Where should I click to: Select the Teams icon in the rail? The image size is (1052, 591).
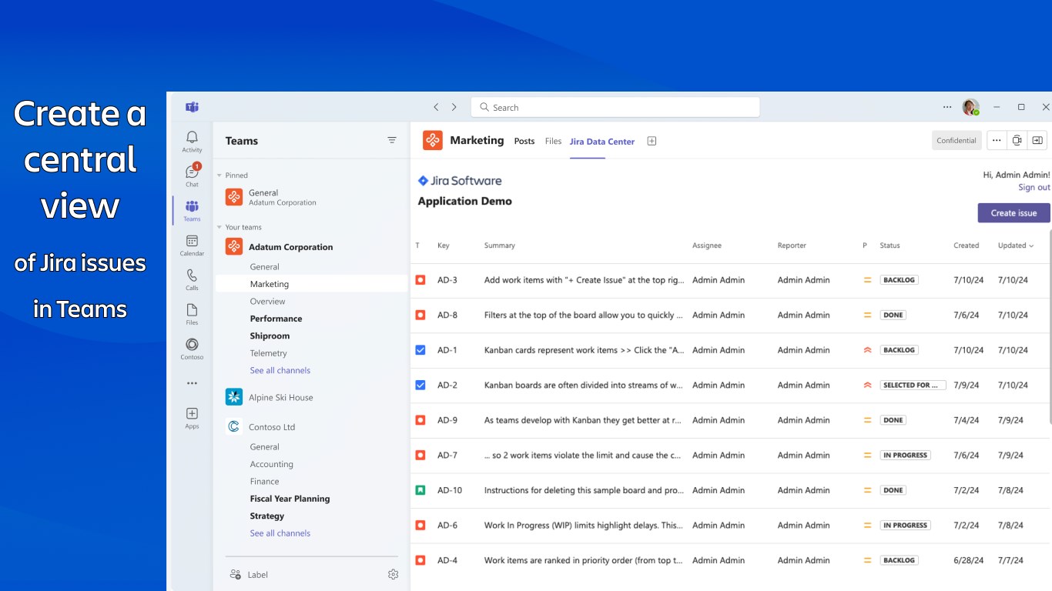click(x=192, y=210)
